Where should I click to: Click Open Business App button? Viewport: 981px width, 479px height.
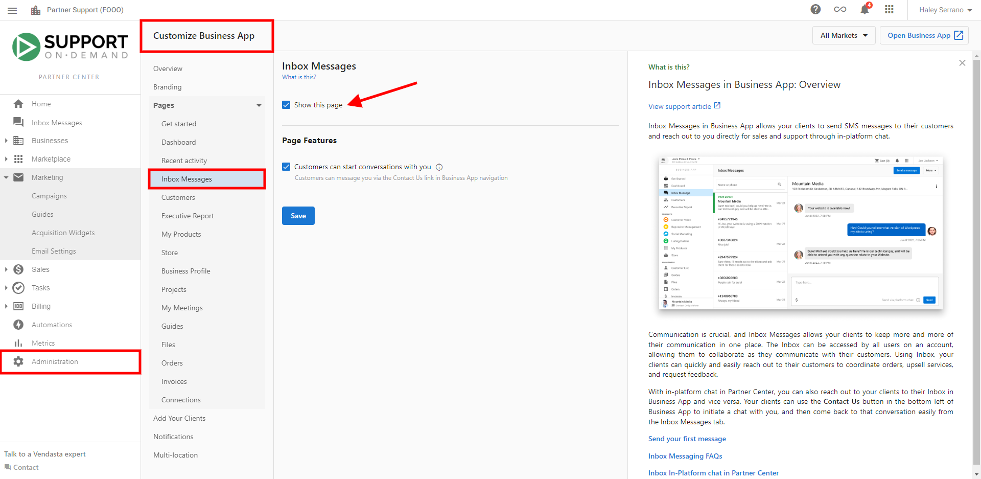pos(924,35)
